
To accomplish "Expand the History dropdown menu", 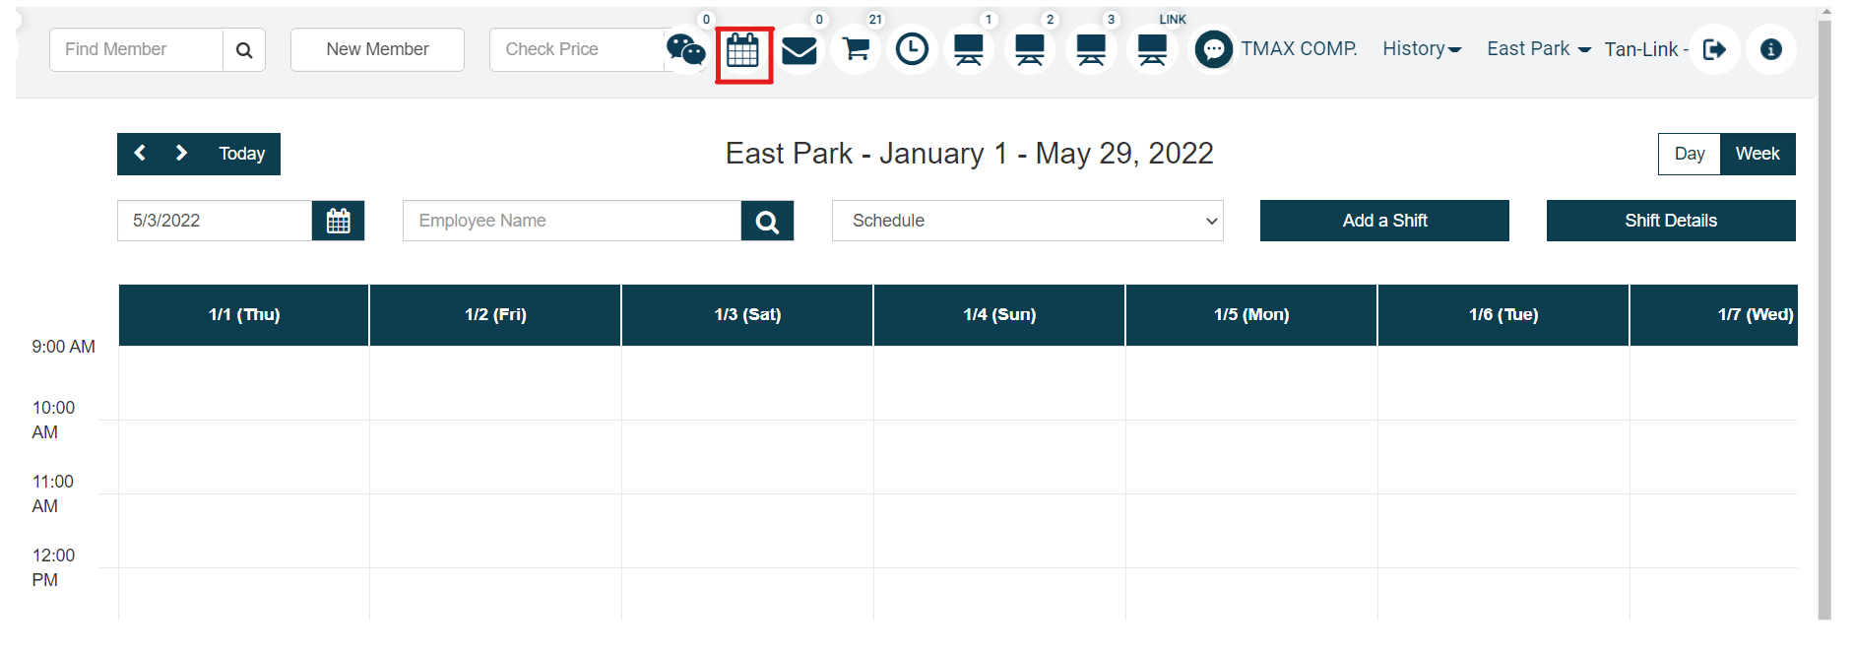I will pos(1422,49).
